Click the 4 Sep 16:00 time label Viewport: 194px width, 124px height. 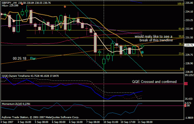[x=25, y=122]
